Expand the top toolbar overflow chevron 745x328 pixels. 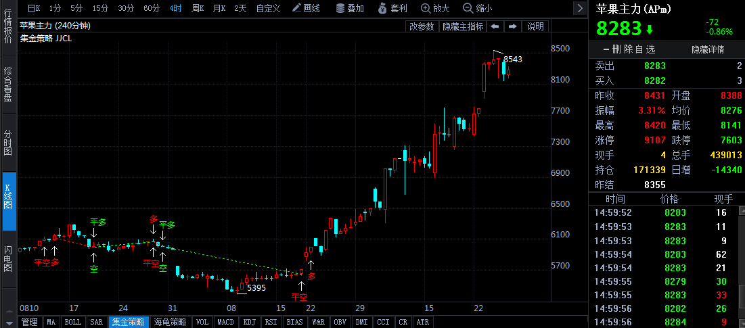(x=580, y=8)
